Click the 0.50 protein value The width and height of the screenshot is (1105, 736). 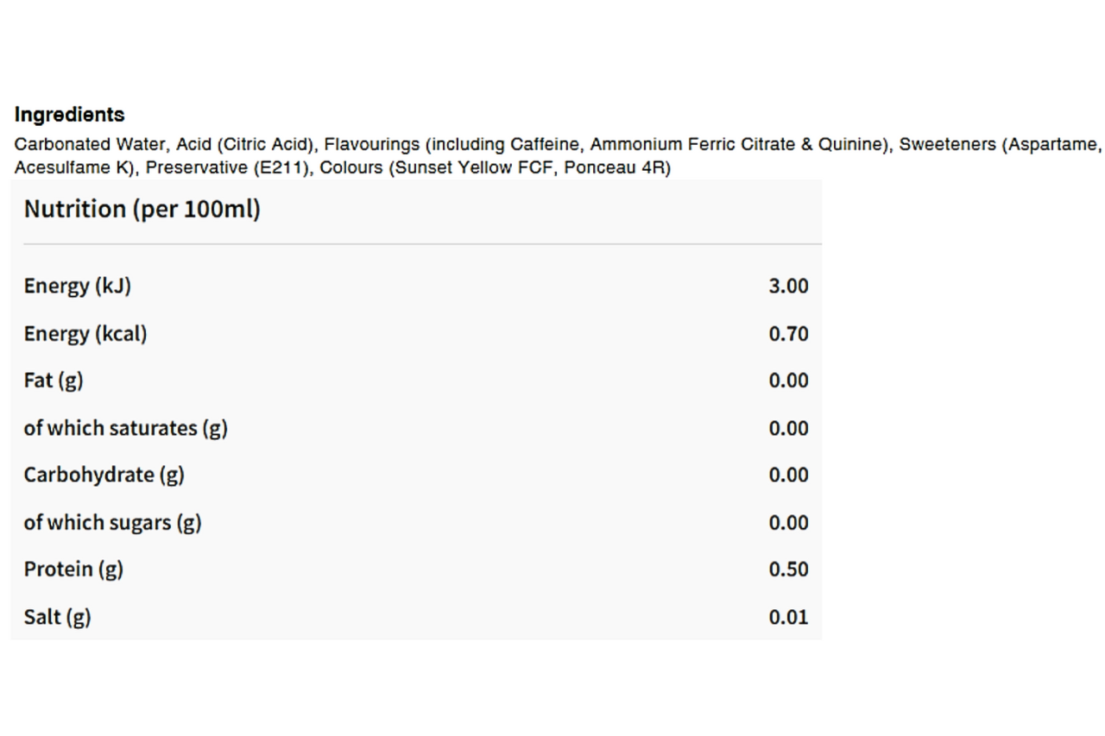pyautogui.click(x=787, y=569)
